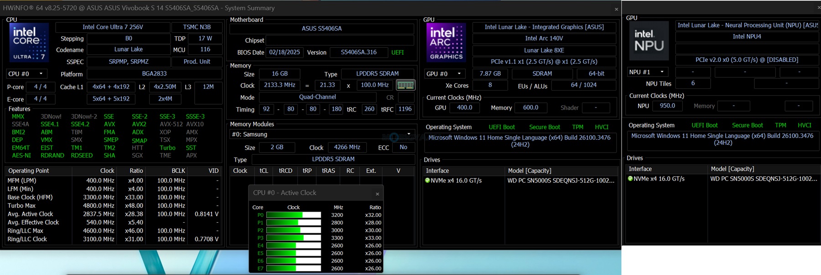Click the Windows 11 build text in NPU window
This screenshot has width=821, height=275.
tap(722, 139)
